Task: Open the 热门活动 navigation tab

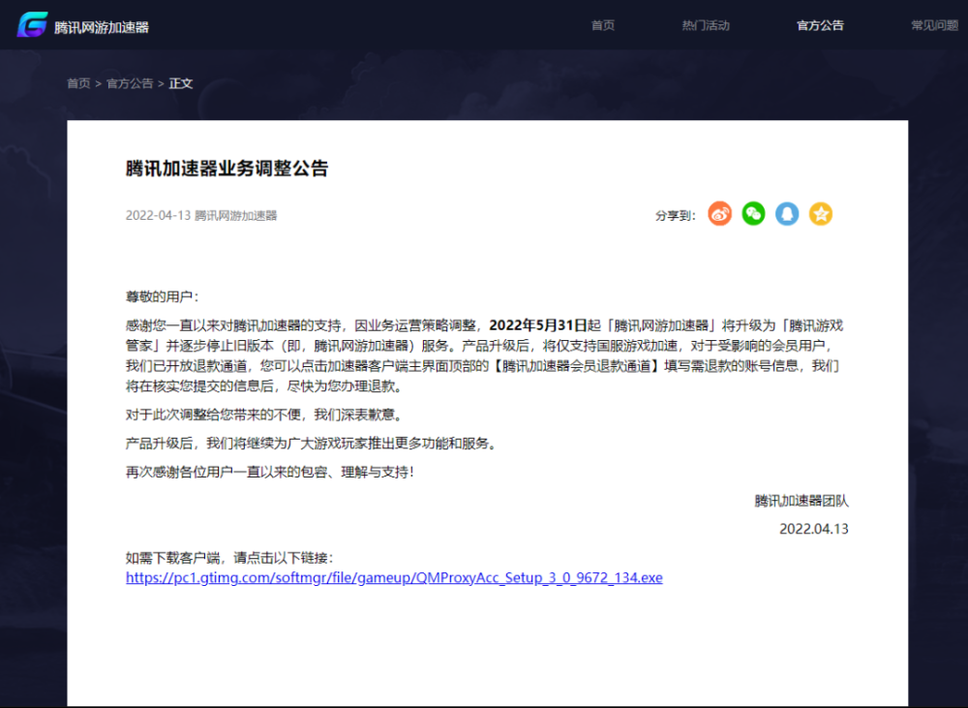Action: (706, 25)
